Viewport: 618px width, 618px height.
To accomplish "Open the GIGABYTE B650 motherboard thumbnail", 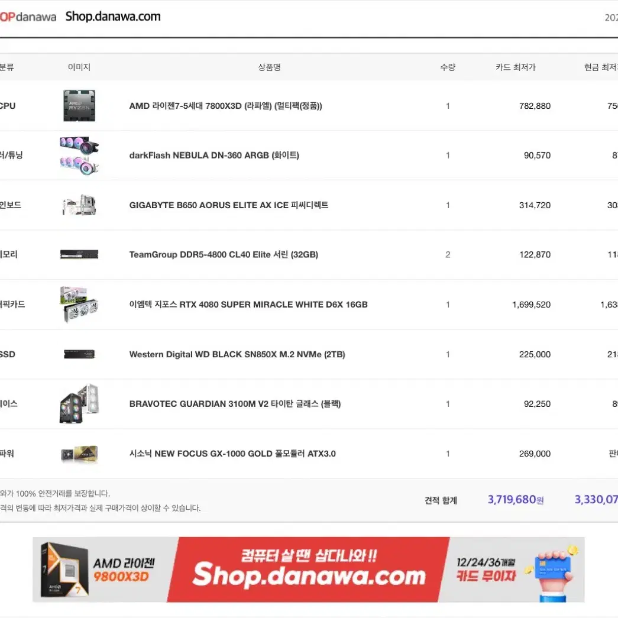I will pyautogui.click(x=79, y=205).
